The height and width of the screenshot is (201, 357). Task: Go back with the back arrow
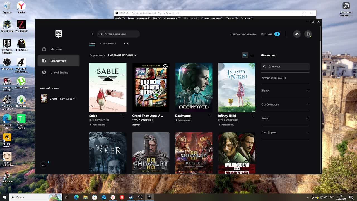pyautogui.click(x=92, y=34)
